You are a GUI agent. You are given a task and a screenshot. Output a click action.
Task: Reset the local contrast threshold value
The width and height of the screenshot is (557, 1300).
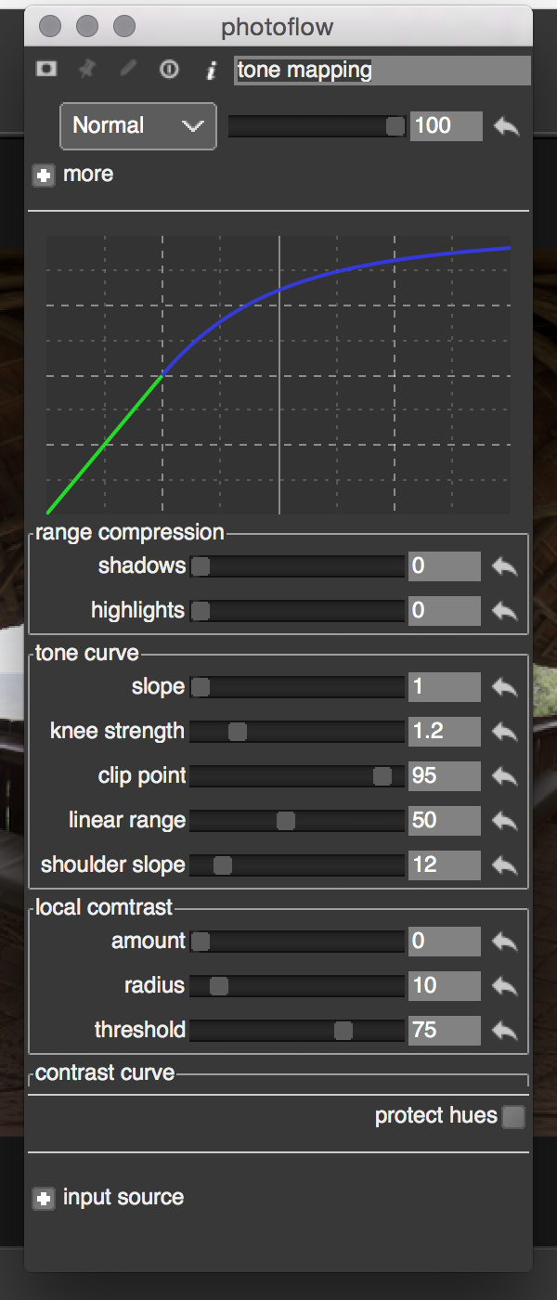(x=505, y=1031)
